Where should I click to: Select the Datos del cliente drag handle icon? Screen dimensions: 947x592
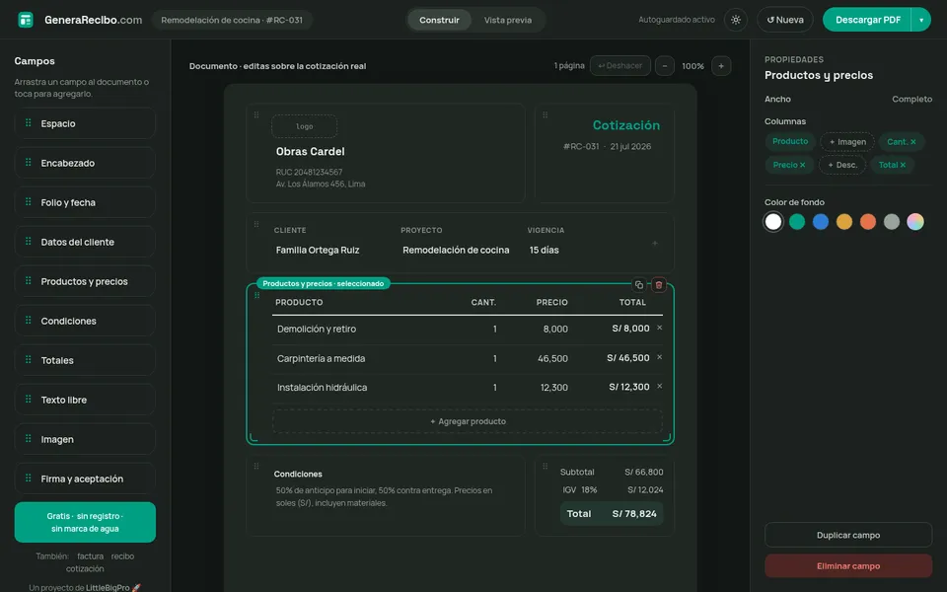coord(28,242)
